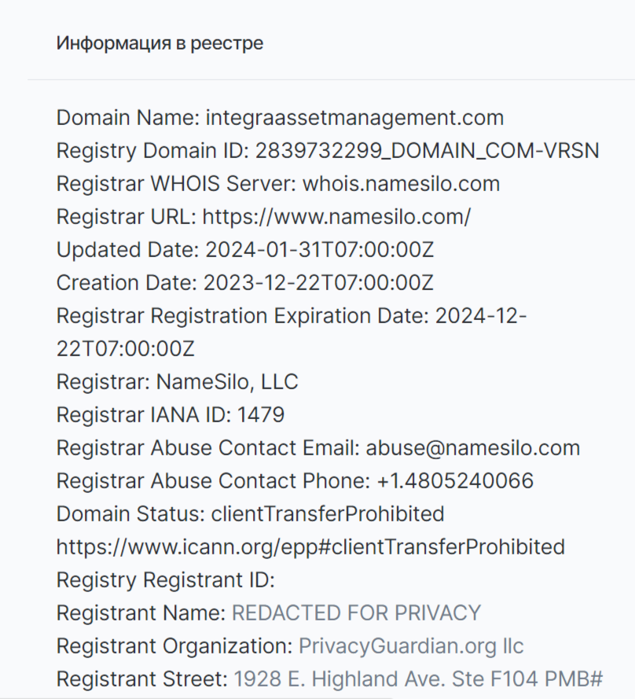Click the 1928 E. Highland Ave street address
The image size is (635, 699).
pyautogui.click(x=418, y=679)
